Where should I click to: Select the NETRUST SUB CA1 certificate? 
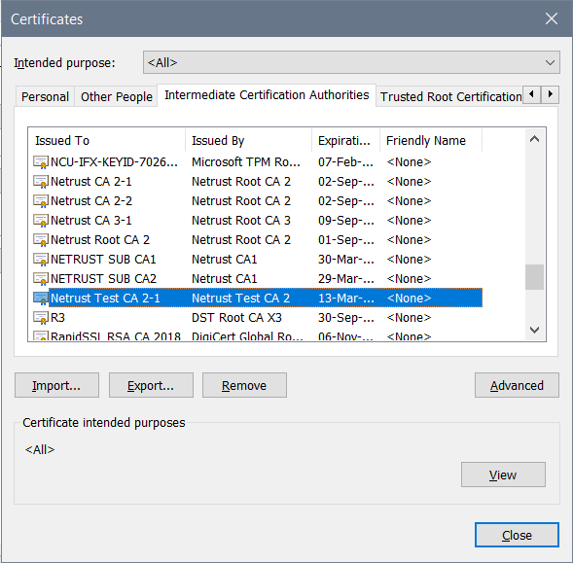tap(103, 259)
